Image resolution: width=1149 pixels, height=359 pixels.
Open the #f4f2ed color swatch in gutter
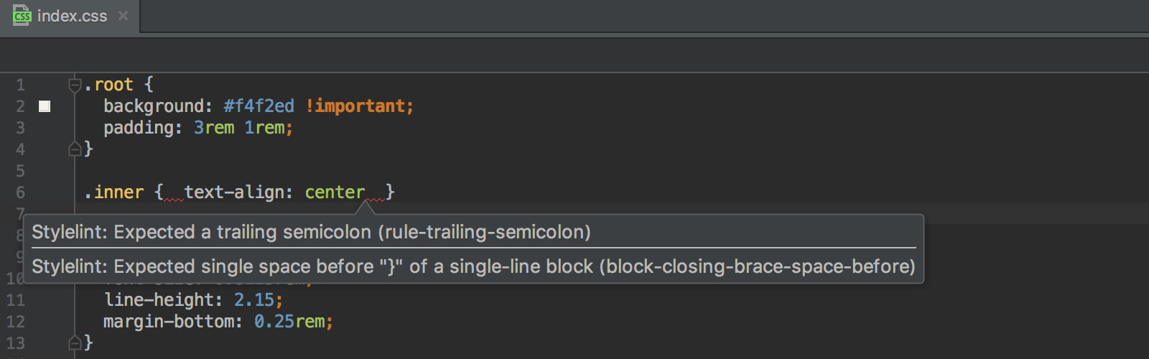click(x=45, y=106)
